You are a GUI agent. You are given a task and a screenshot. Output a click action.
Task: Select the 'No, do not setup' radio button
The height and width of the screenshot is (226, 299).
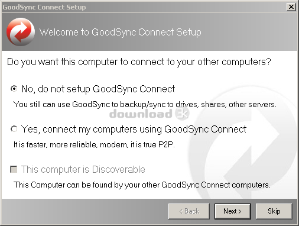coord(14,89)
